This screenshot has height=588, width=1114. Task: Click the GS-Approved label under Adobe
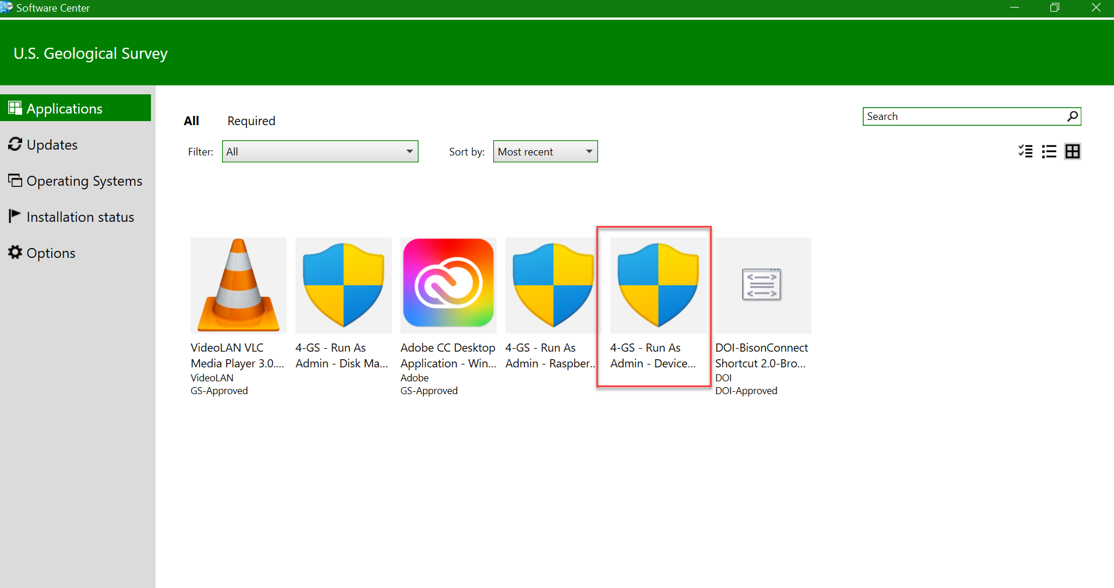coord(429,391)
